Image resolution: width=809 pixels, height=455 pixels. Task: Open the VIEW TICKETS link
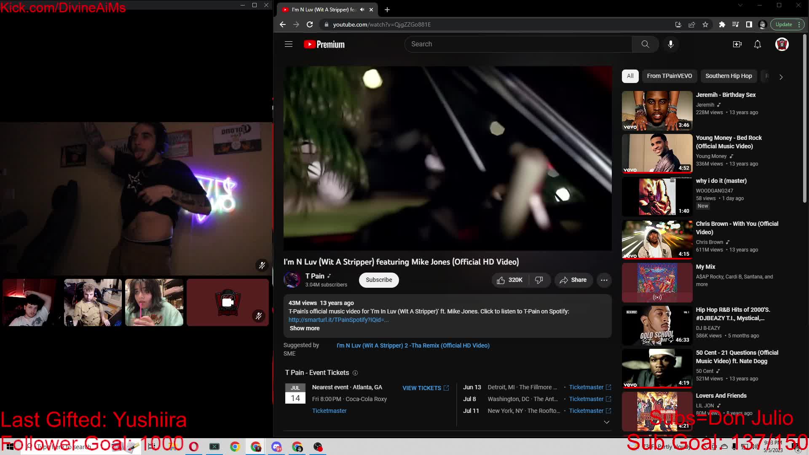[x=426, y=388]
